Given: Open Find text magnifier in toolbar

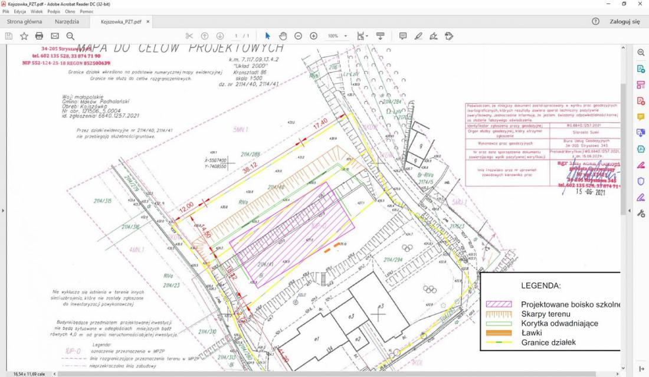Looking at the screenshot, I should coord(70,36).
